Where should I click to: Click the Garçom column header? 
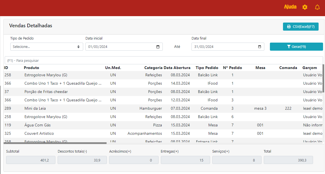(x=309, y=68)
